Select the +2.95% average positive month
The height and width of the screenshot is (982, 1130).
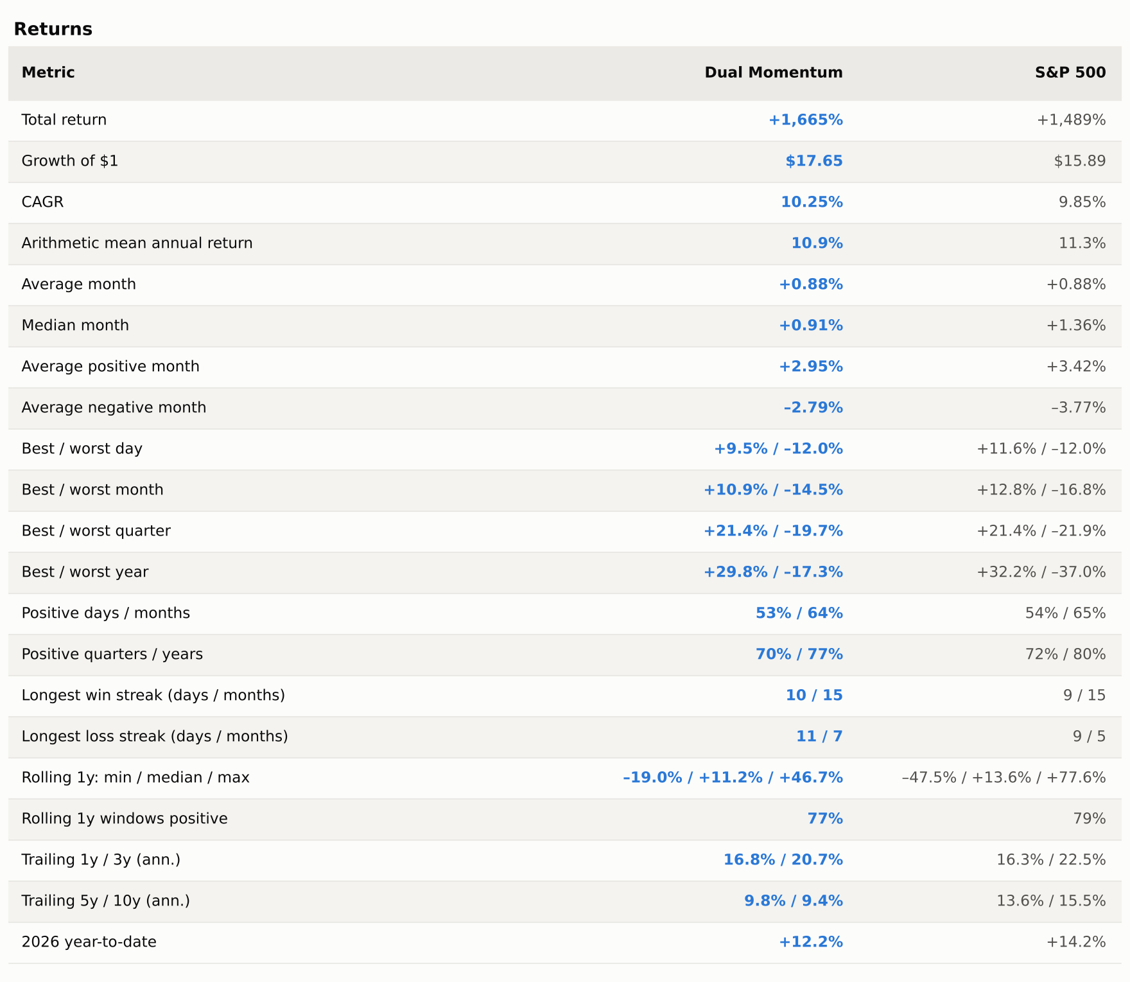(x=811, y=367)
